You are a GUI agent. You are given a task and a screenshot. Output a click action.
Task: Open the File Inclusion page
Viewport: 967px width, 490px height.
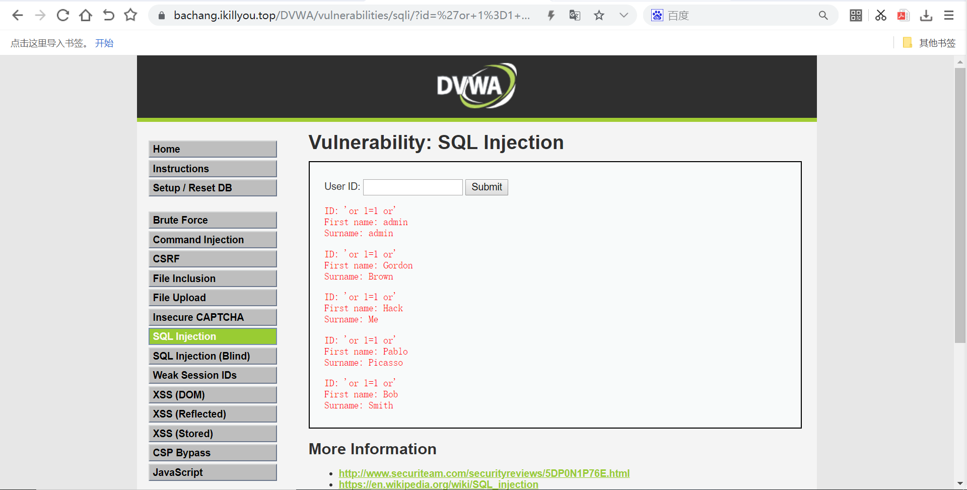(213, 278)
